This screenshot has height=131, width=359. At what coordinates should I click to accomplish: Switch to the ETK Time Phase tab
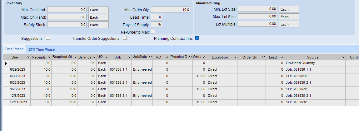(42, 49)
